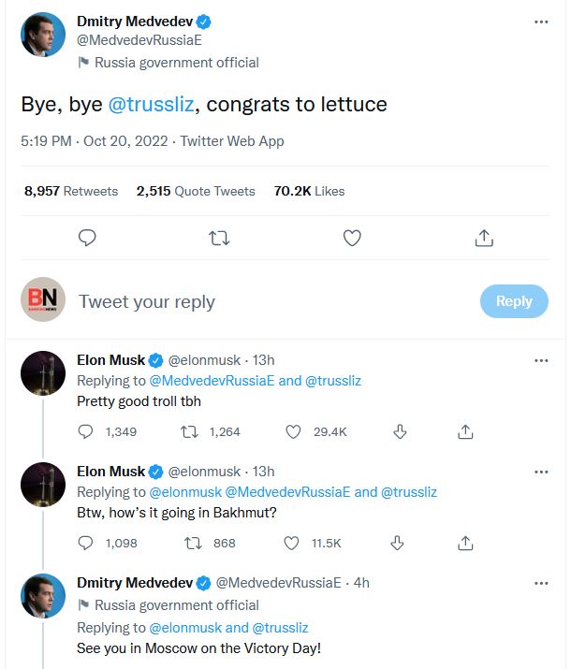This screenshot has height=669, width=571.
Task: Open the @trussliz mention in main tweet
Action: (x=152, y=104)
